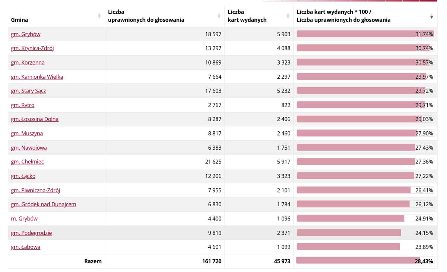447x272 pixels.
Task: Click the gm. Rytro link
Action: coord(23,105)
